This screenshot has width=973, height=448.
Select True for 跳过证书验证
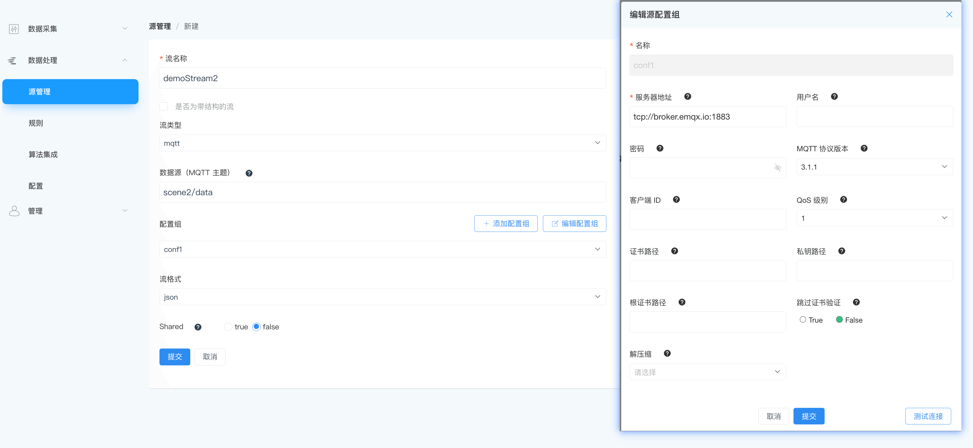(x=803, y=320)
